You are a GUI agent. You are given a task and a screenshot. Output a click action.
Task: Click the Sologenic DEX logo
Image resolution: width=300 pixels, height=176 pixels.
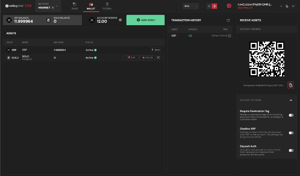point(17,6)
